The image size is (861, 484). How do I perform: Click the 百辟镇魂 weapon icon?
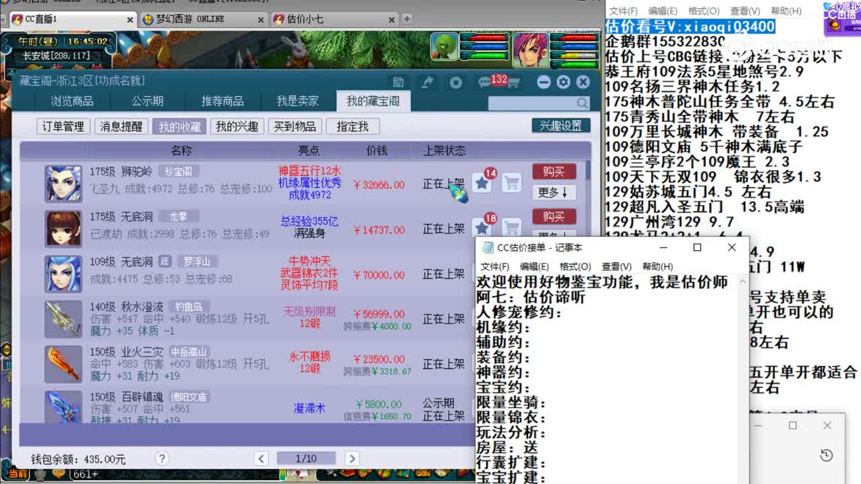63,406
